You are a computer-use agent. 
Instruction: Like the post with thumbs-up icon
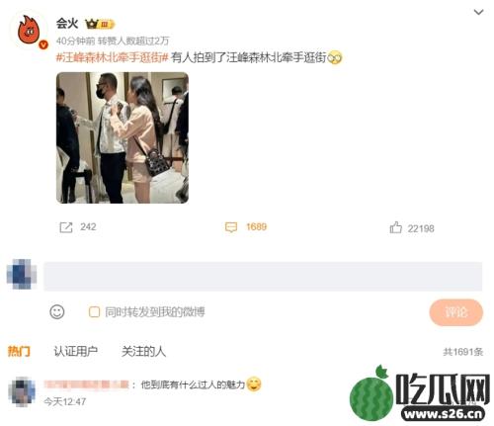click(395, 227)
